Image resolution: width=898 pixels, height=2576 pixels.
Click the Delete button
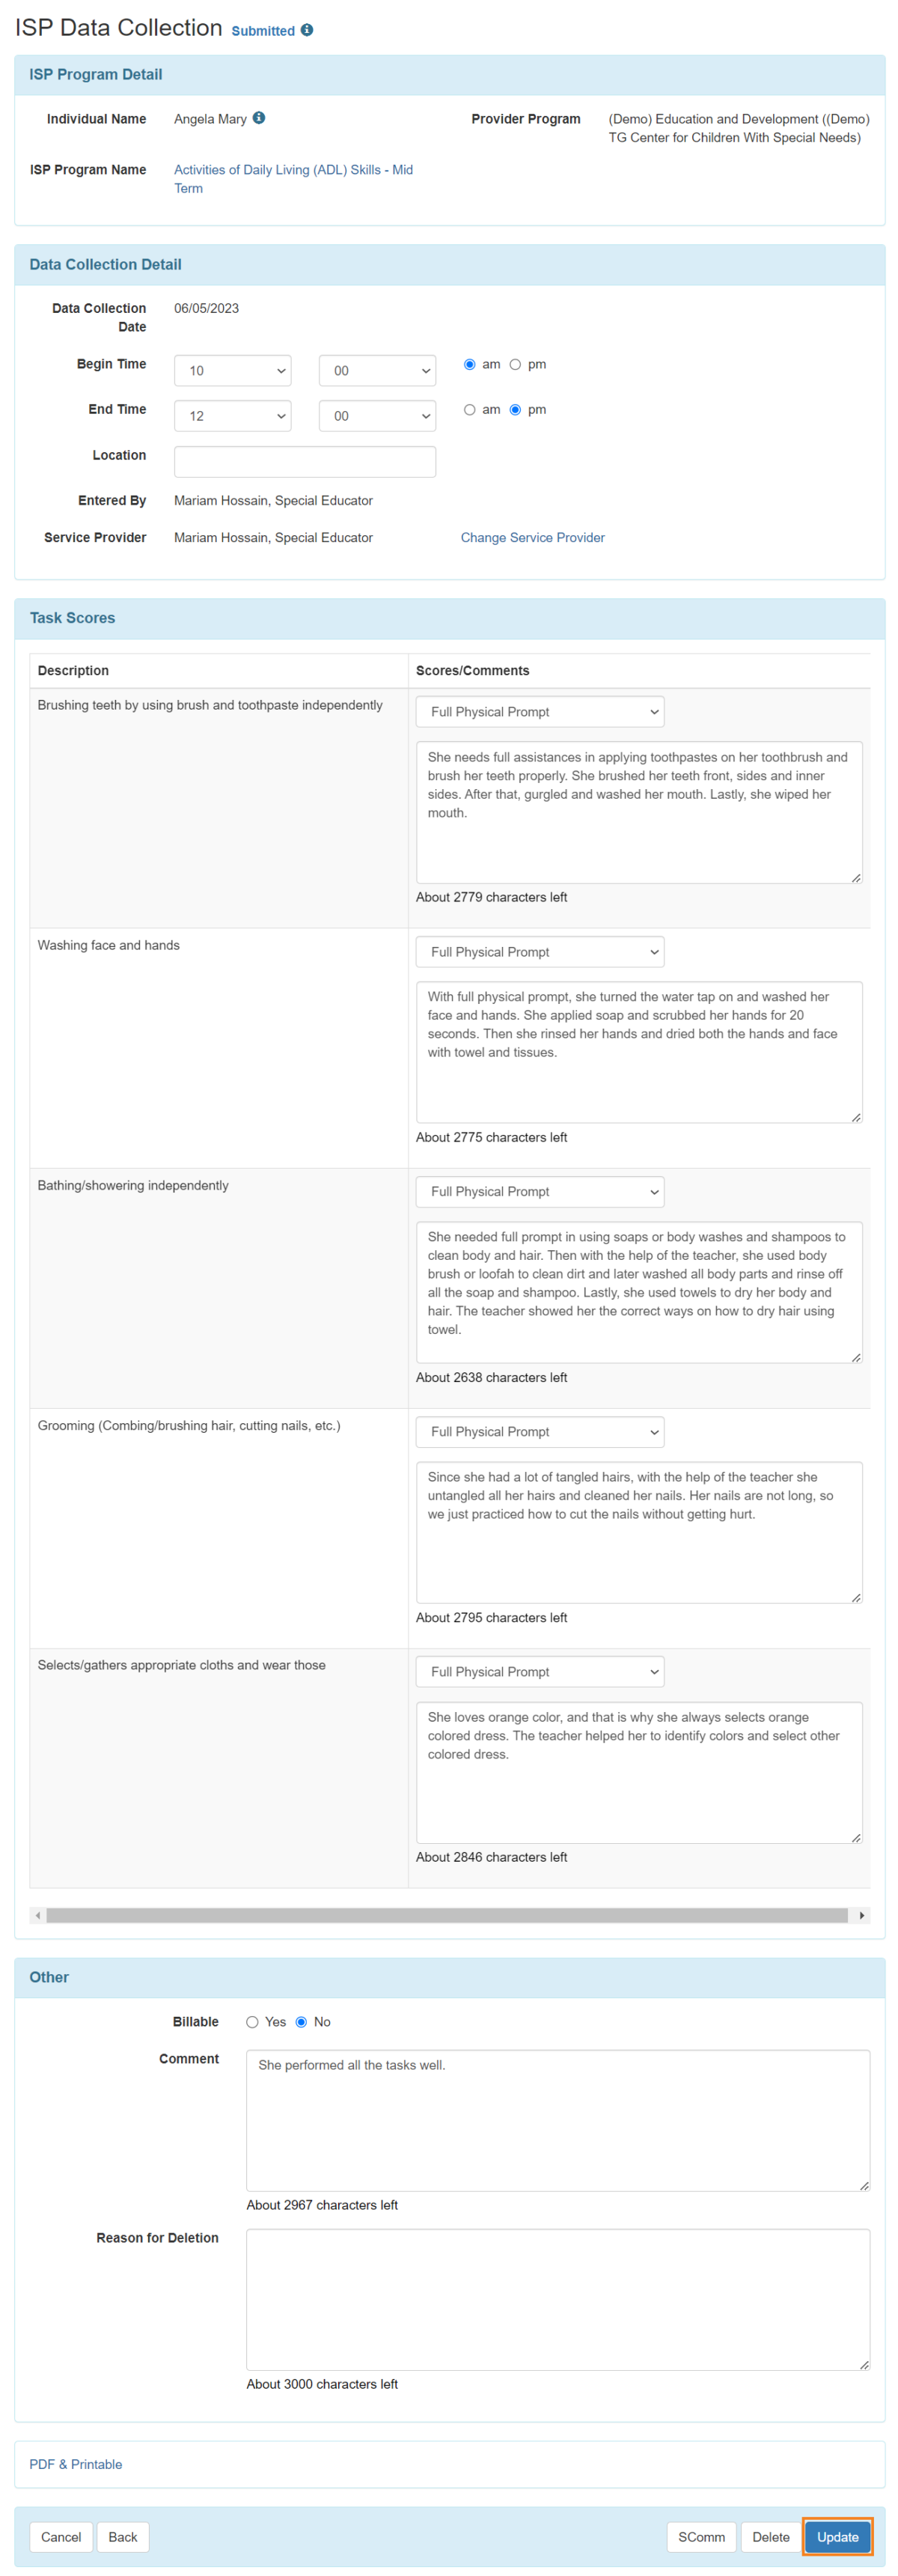pyautogui.click(x=770, y=2537)
